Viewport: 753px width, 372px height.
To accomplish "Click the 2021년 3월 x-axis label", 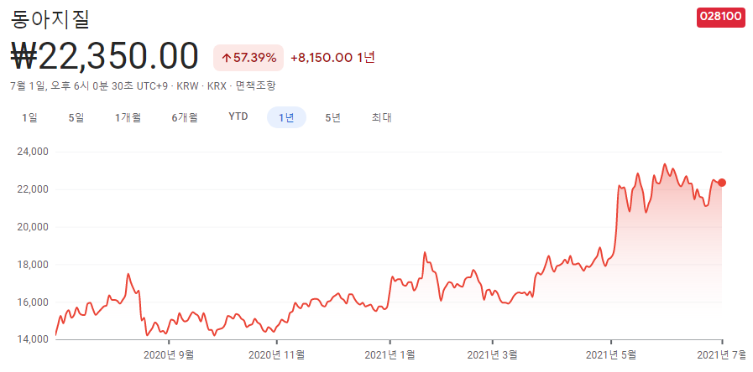I will 492,355.
